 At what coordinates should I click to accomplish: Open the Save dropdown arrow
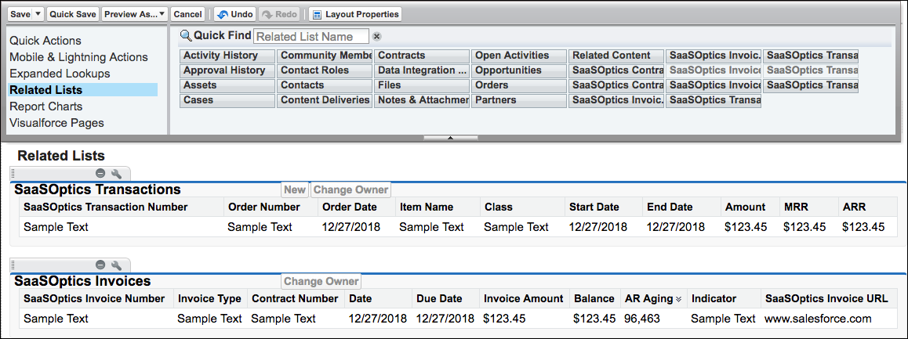38,14
